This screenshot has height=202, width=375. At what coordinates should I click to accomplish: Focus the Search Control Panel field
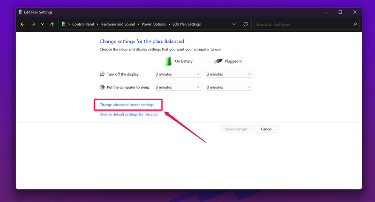[x=302, y=24]
